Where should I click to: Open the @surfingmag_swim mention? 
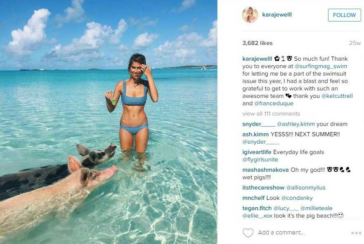coord(321,66)
